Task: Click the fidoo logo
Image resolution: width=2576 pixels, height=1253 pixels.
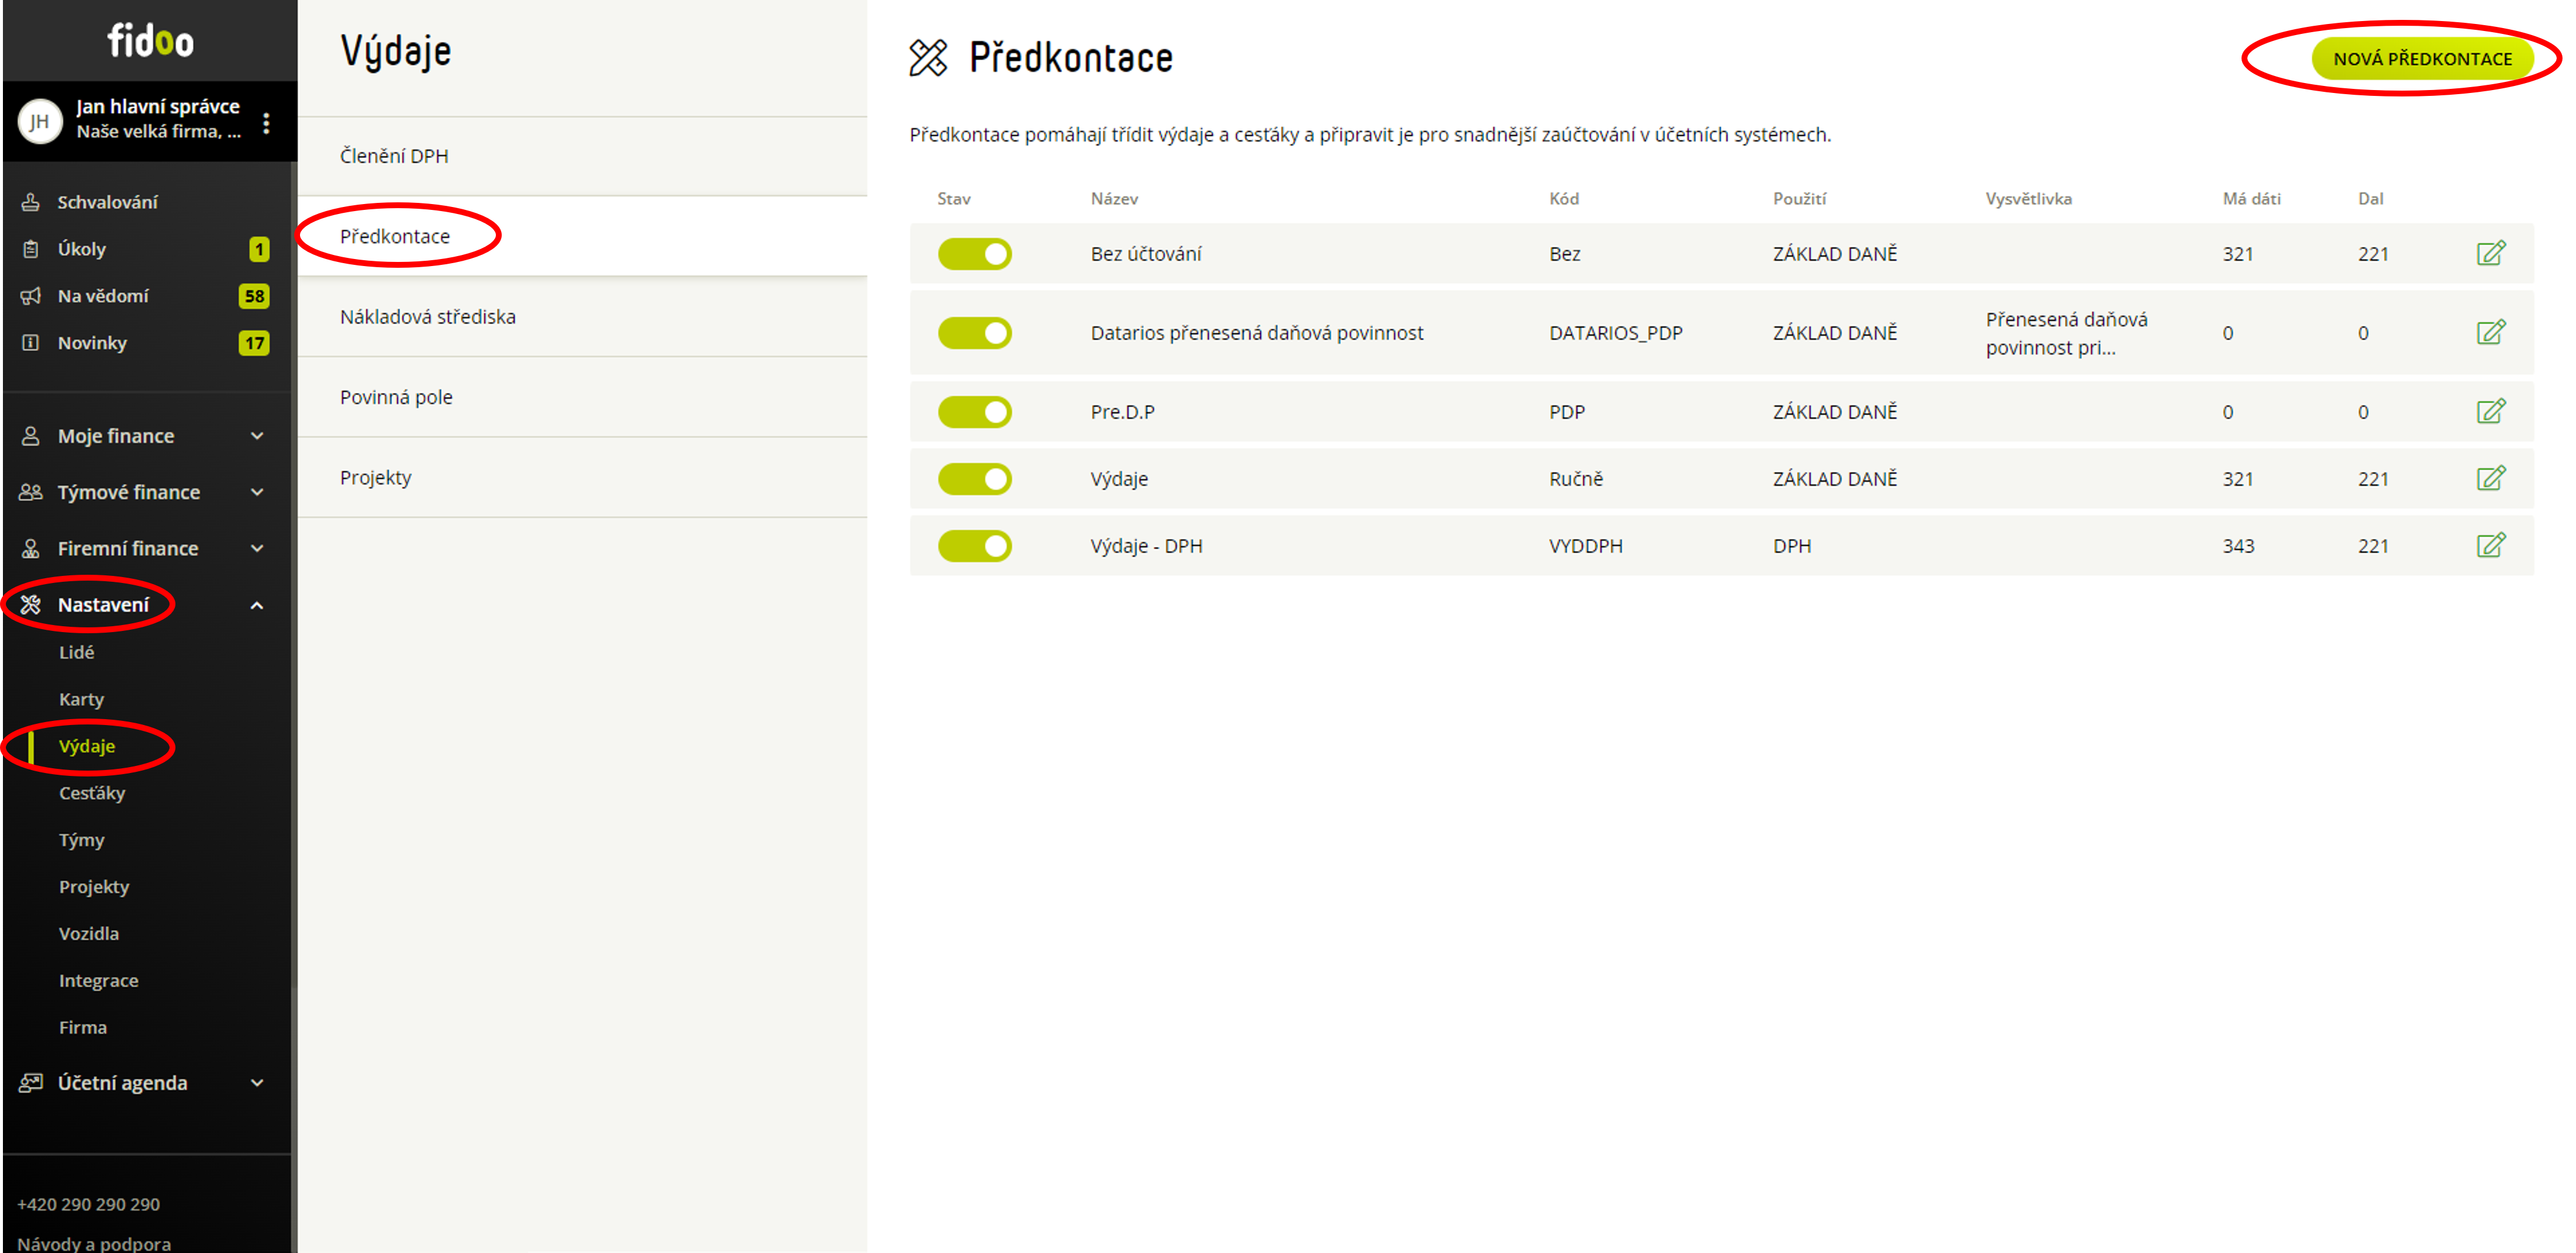Action: (x=150, y=41)
